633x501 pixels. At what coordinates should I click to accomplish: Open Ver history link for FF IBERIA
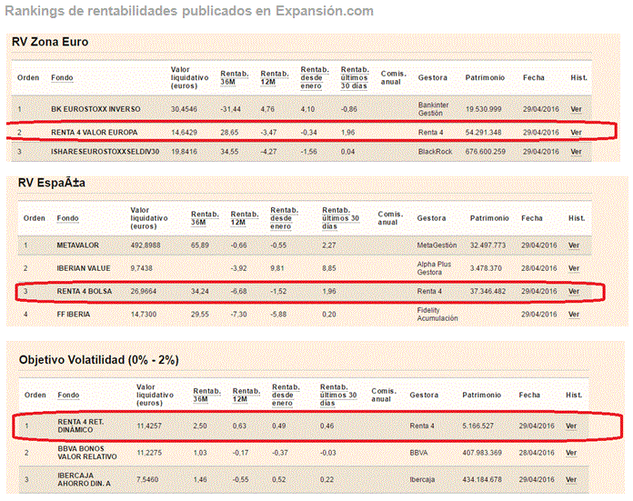574,315
